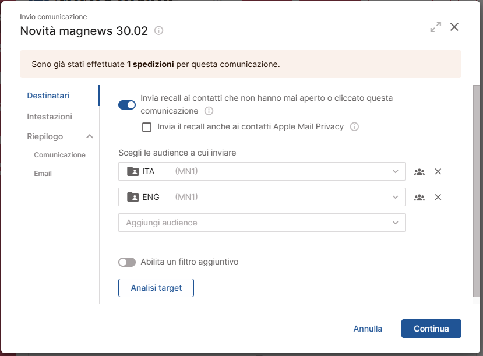Click Annulla to cancel

point(368,329)
